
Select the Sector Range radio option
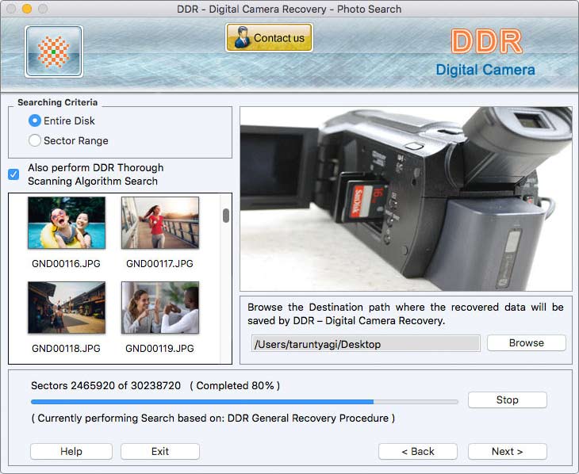(x=35, y=140)
